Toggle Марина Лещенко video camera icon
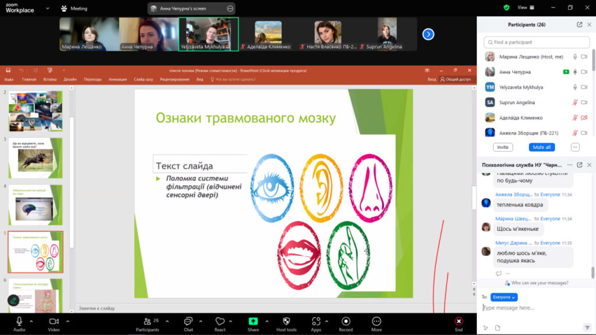Image resolution: width=596 pixels, height=335 pixels. (584, 56)
